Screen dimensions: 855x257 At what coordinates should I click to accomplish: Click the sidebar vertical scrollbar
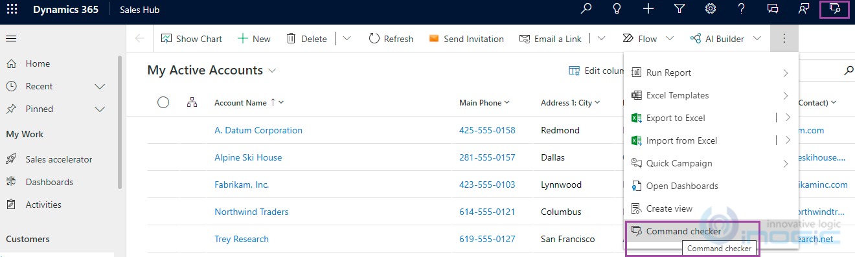(x=120, y=123)
